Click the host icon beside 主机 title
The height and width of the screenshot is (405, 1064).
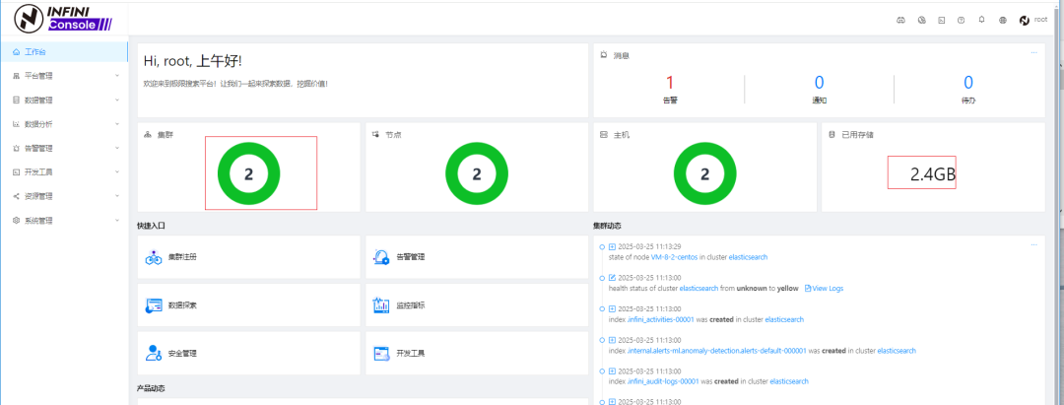(x=603, y=135)
